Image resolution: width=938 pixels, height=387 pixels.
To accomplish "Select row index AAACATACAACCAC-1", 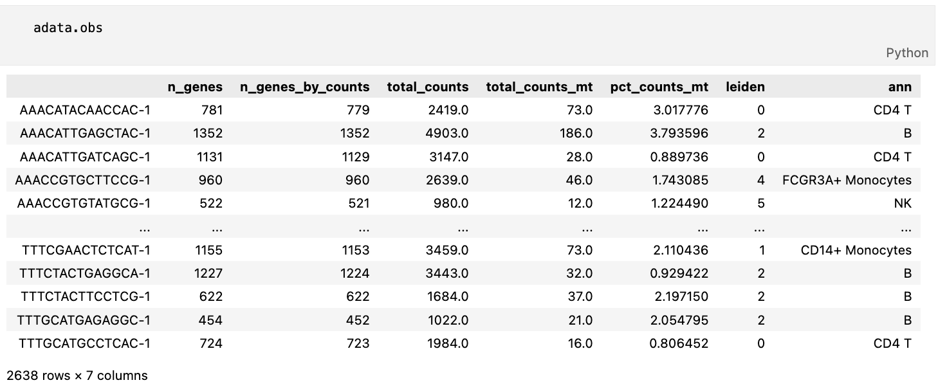I will (x=85, y=110).
